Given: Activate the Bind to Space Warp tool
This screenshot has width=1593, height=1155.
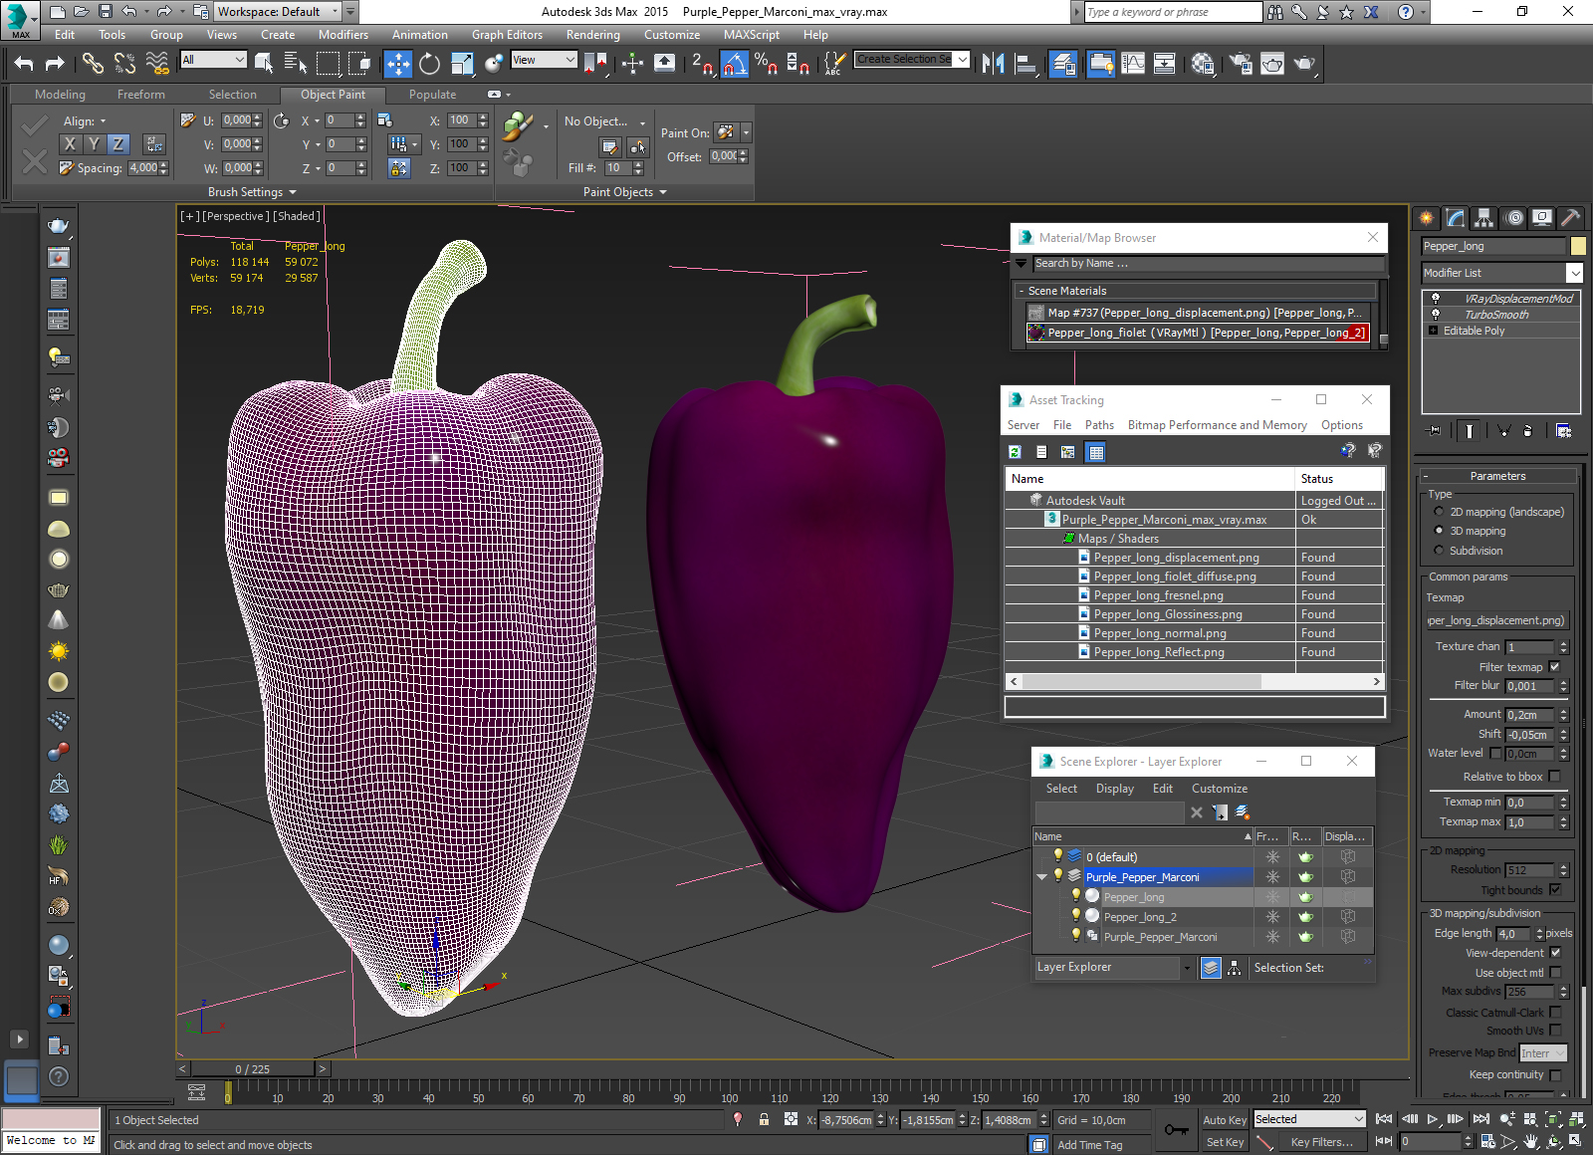Looking at the screenshot, I should tap(157, 64).
